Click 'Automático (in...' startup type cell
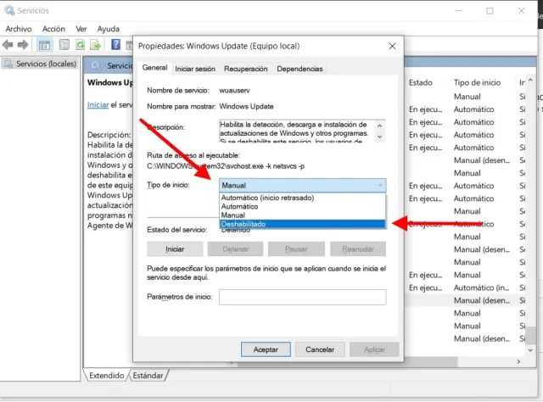 (x=481, y=288)
